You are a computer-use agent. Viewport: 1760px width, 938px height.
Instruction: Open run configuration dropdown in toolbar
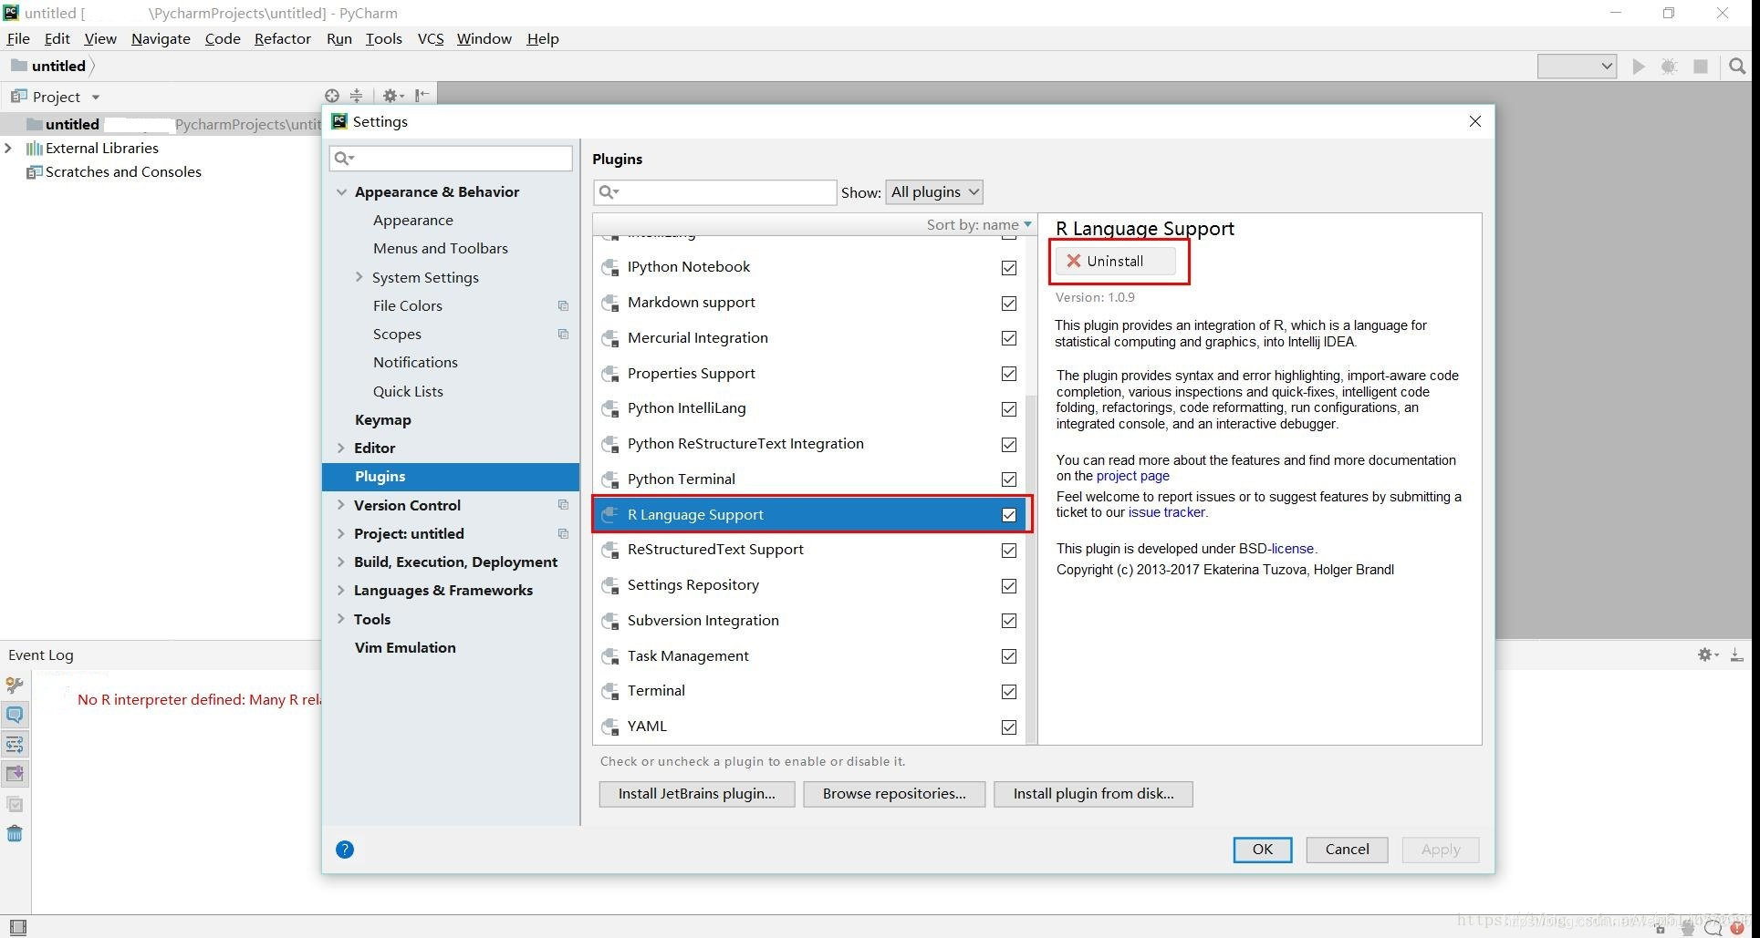(x=1577, y=67)
